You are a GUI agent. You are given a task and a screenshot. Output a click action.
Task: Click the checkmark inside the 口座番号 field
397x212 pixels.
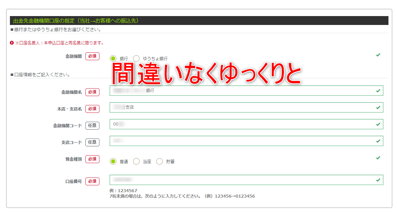click(378, 180)
